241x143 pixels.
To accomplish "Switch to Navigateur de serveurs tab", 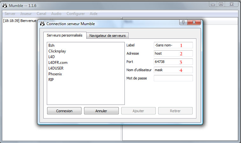I will pyautogui.click(x=107, y=36).
